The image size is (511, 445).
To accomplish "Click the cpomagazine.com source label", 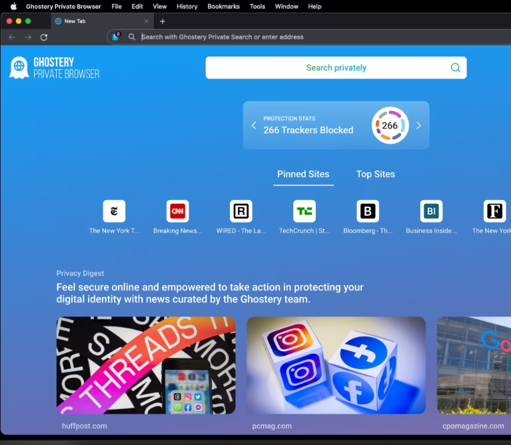I will pyautogui.click(x=473, y=426).
